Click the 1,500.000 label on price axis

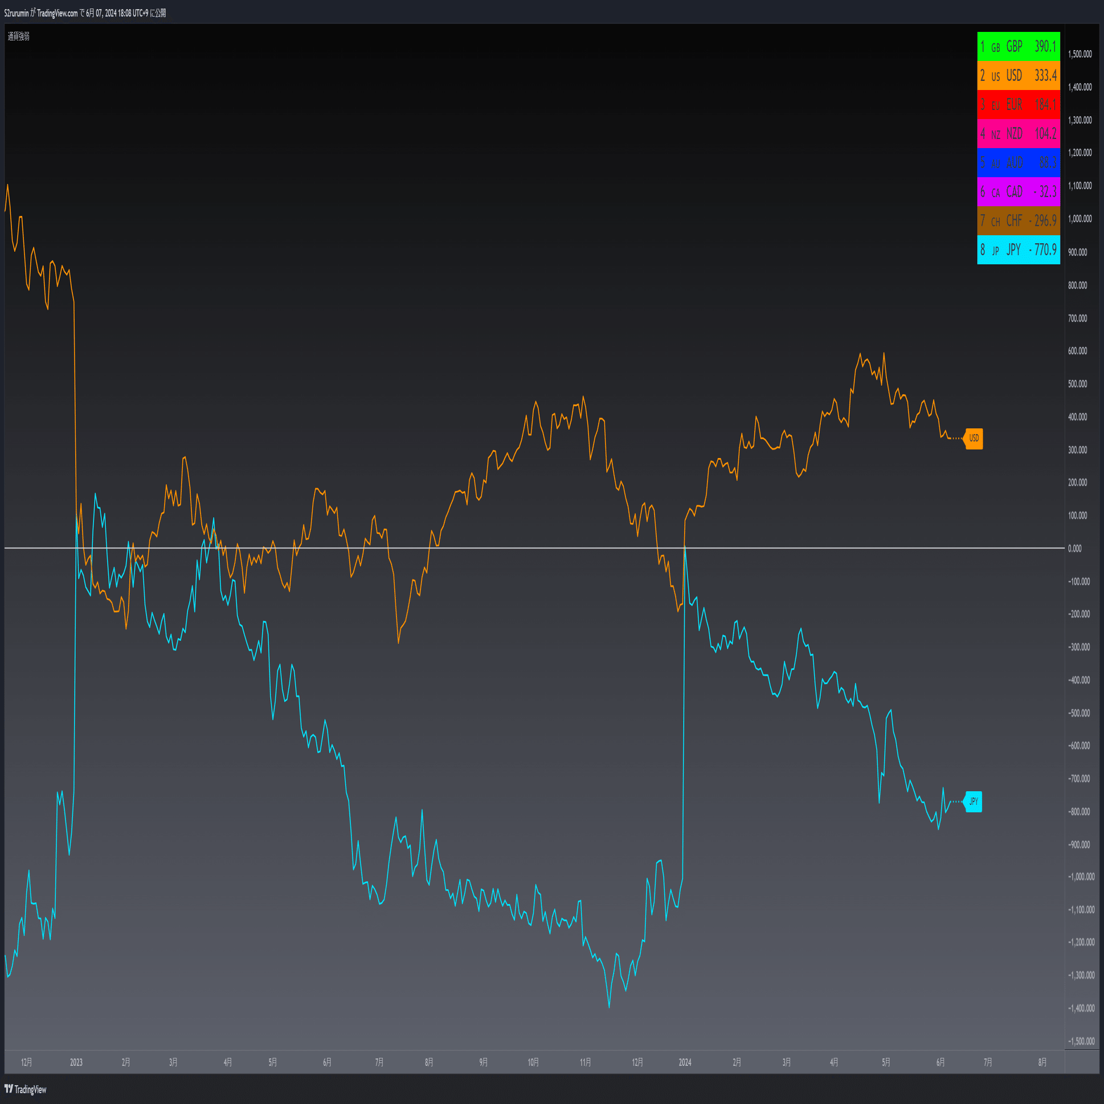click(1080, 54)
